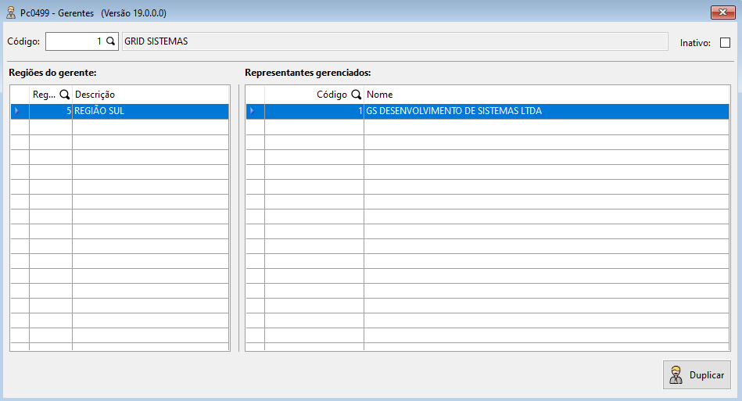Click the row indicator arrow beside REGIÃO SUL

(x=17, y=111)
